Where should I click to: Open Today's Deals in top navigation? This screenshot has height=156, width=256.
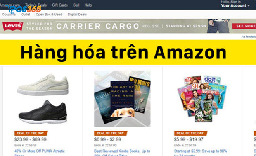click(x=36, y=5)
